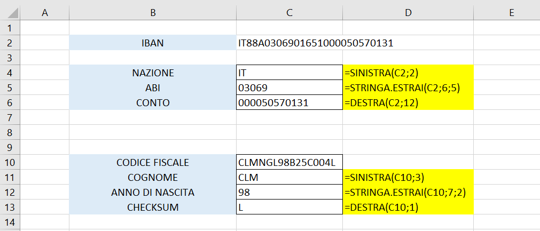Select row 2 header
This screenshot has height=231, width=540.
click(x=10, y=43)
